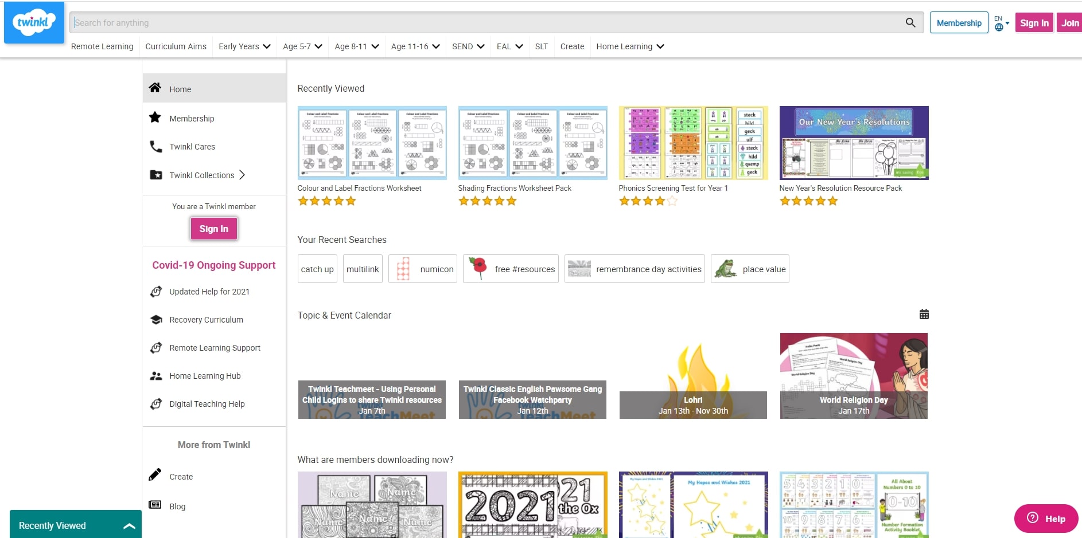Click the frog icon in place value search
1082x538 pixels.
click(725, 268)
